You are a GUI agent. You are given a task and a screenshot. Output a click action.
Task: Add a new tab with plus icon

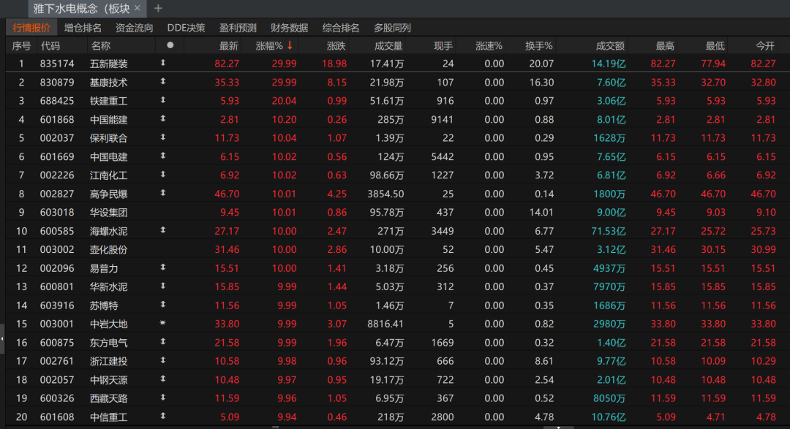(158, 8)
